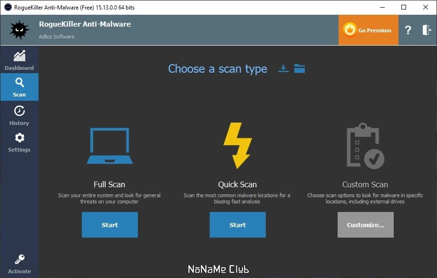
Task: Click the "Quick Scan" heading text
Action: (x=237, y=184)
